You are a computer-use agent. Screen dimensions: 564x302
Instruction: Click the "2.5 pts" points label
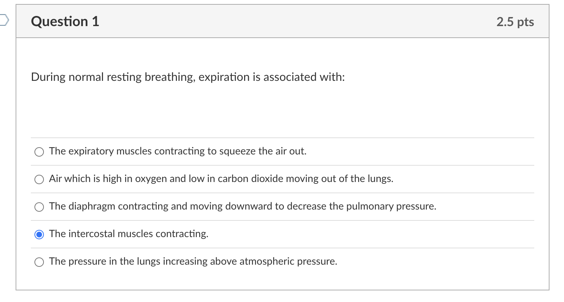point(515,22)
